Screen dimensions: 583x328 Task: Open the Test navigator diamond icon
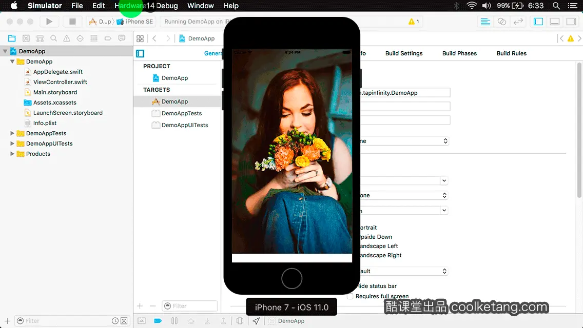80,38
